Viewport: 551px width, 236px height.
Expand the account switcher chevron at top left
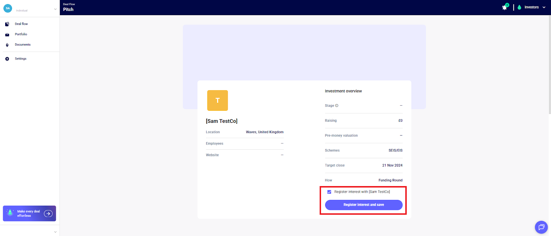coord(55,9)
